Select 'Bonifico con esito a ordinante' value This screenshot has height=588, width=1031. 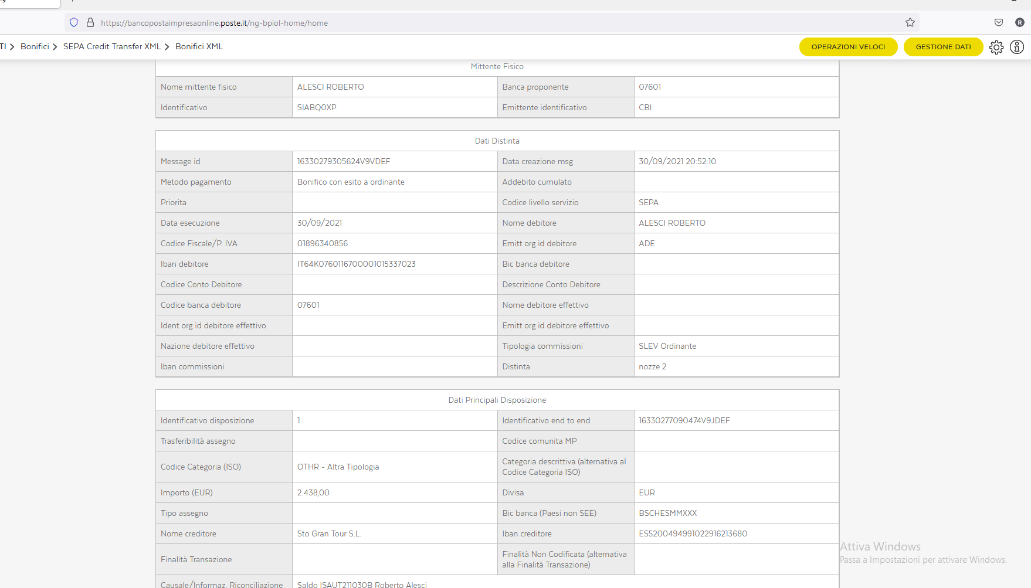pyautogui.click(x=351, y=182)
